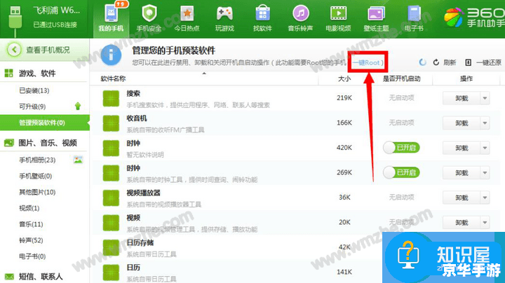Click 无启动项 in the 搜索 row

(401, 98)
